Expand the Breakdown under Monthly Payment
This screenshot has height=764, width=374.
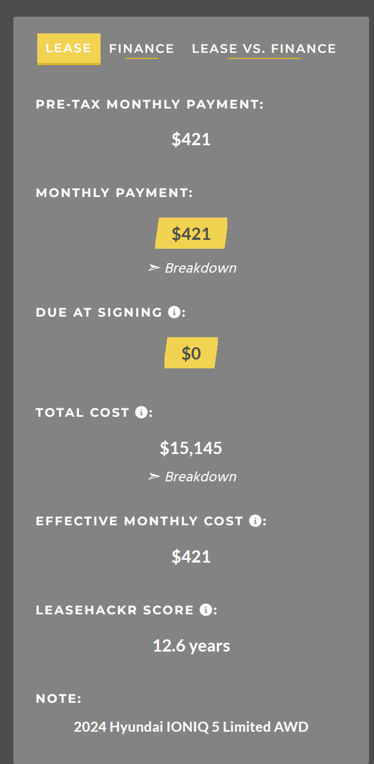click(x=200, y=268)
